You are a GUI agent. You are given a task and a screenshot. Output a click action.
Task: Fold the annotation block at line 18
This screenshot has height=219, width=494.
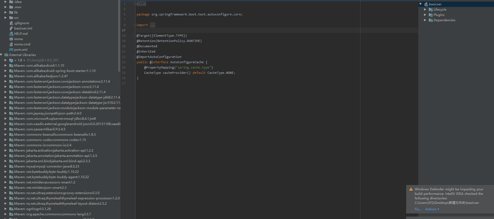pos(135,36)
